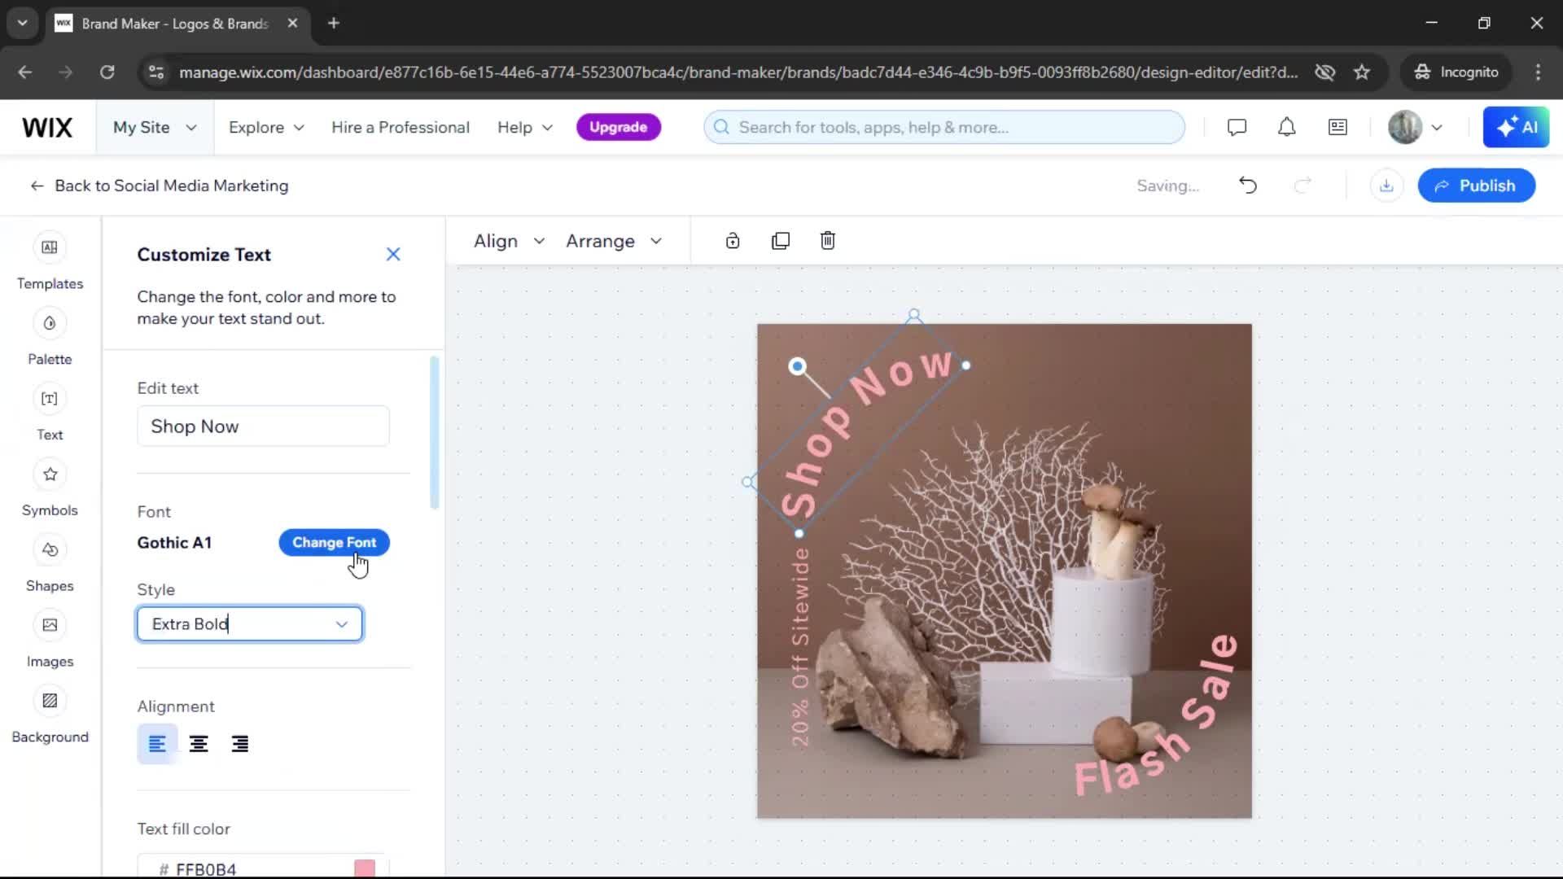1563x879 pixels.
Task: Click the redo arrow
Action: pos(1303,186)
